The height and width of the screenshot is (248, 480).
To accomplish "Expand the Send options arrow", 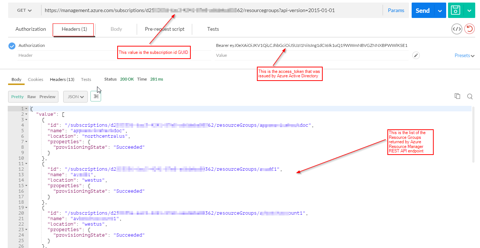I will coord(440,11).
